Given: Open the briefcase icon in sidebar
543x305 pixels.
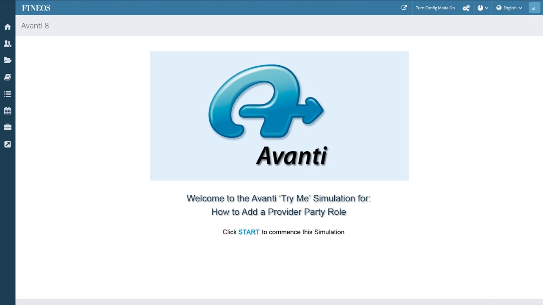Looking at the screenshot, I should (8, 127).
